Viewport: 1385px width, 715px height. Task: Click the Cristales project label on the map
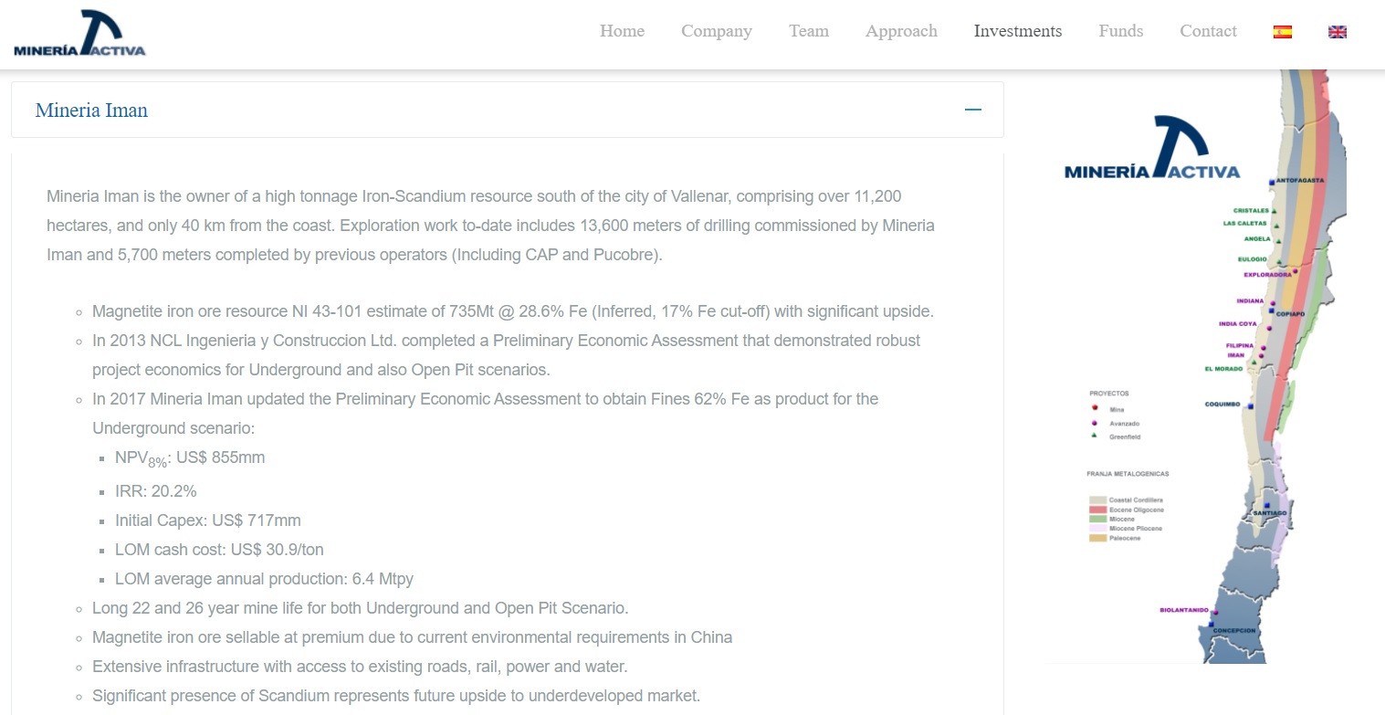pos(1251,211)
